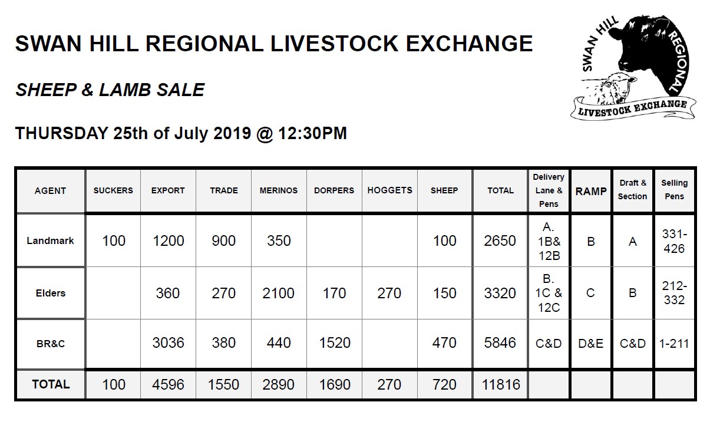The image size is (710, 425).
Task: Select the Delivery Lane & Pens header
Action: click(549, 190)
